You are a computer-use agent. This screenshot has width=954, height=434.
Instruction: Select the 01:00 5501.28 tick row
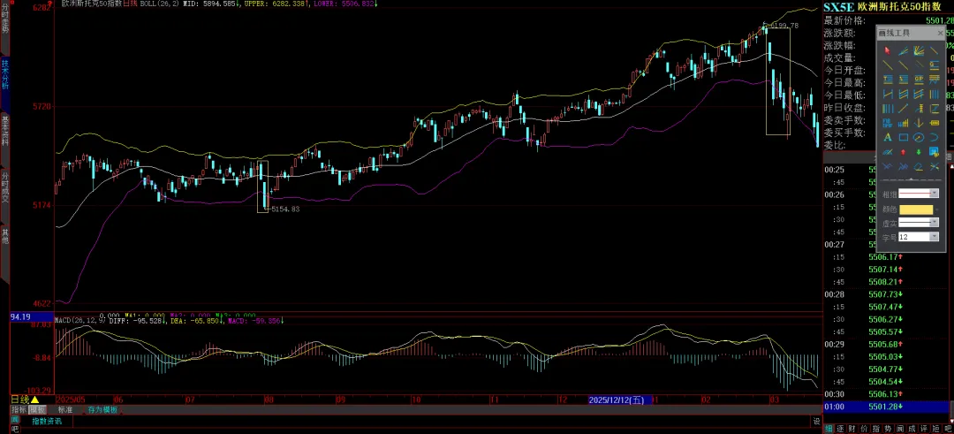[x=886, y=407]
